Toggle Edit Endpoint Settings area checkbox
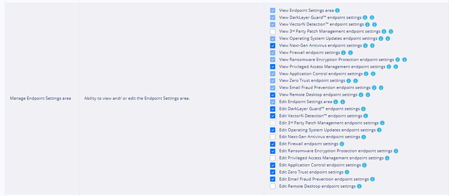The image size is (449, 196). click(x=273, y=102)
